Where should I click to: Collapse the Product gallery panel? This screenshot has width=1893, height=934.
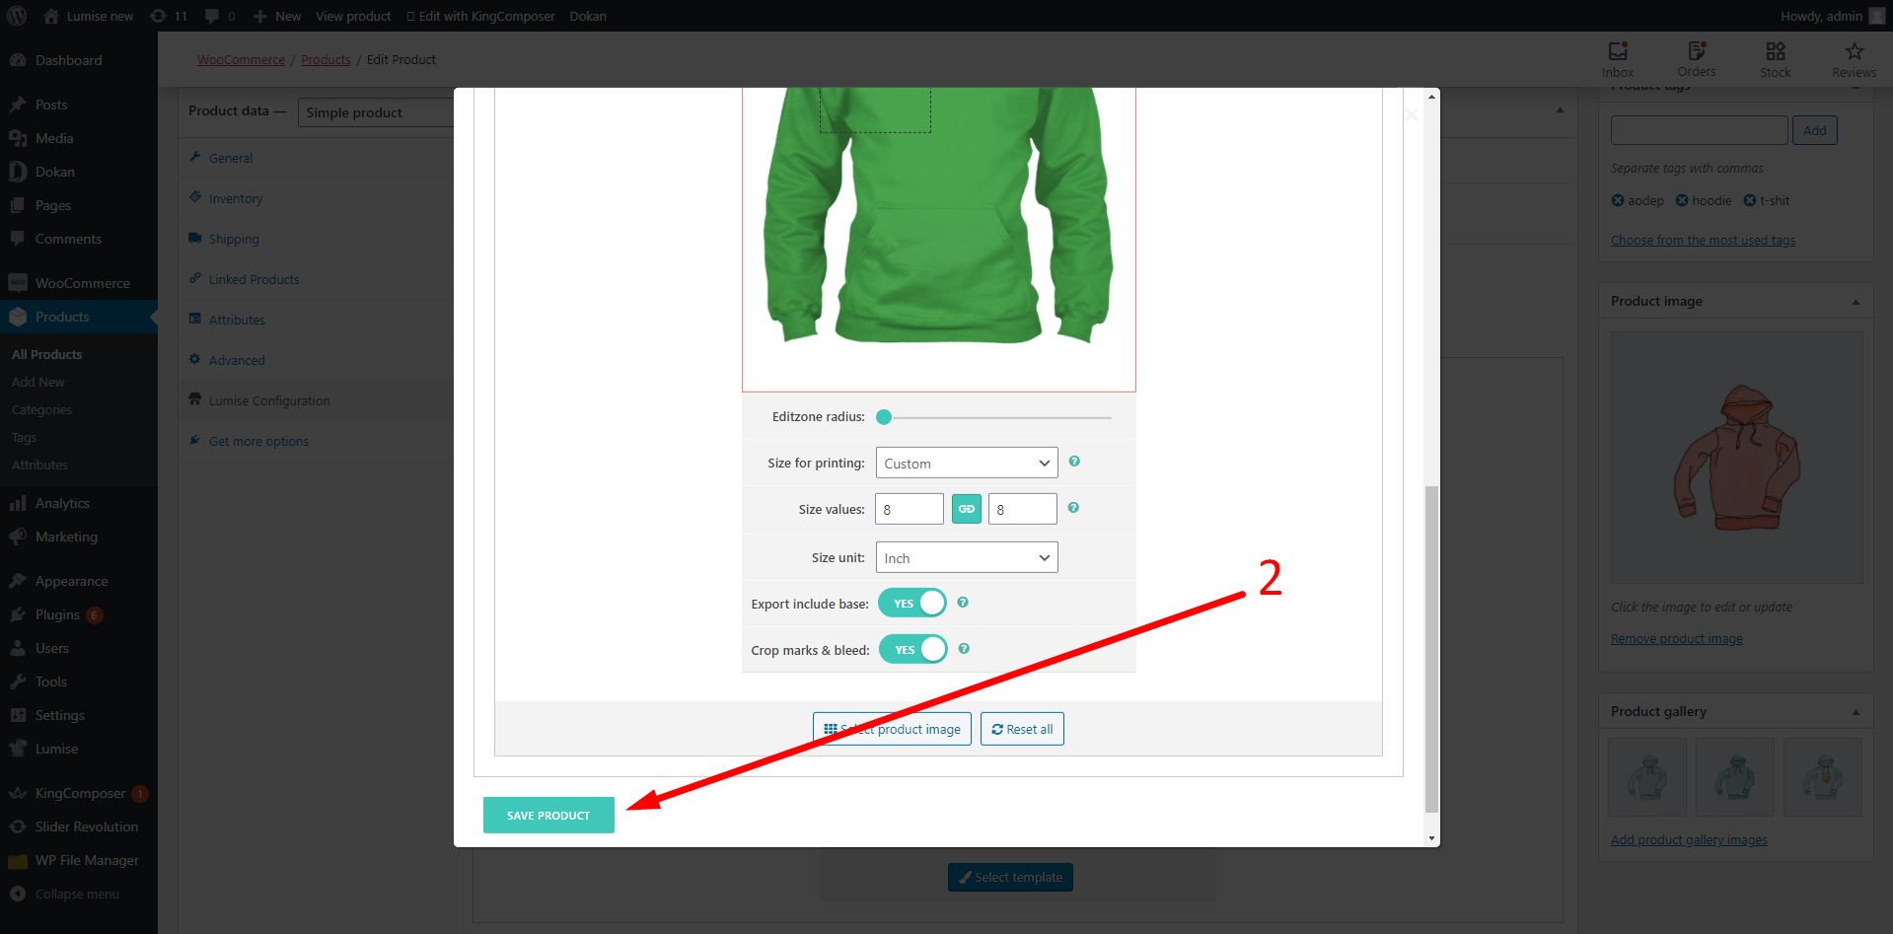pyautogui.click(x=1856, y=712)
